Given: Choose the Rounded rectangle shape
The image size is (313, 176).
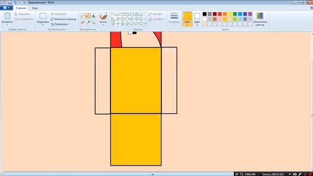Looking at the screenshot, I should (132, 14).
